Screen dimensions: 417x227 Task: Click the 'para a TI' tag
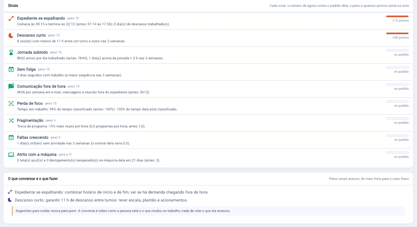65,155
